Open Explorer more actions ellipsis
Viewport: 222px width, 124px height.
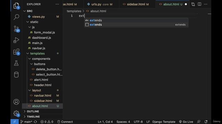57,4
